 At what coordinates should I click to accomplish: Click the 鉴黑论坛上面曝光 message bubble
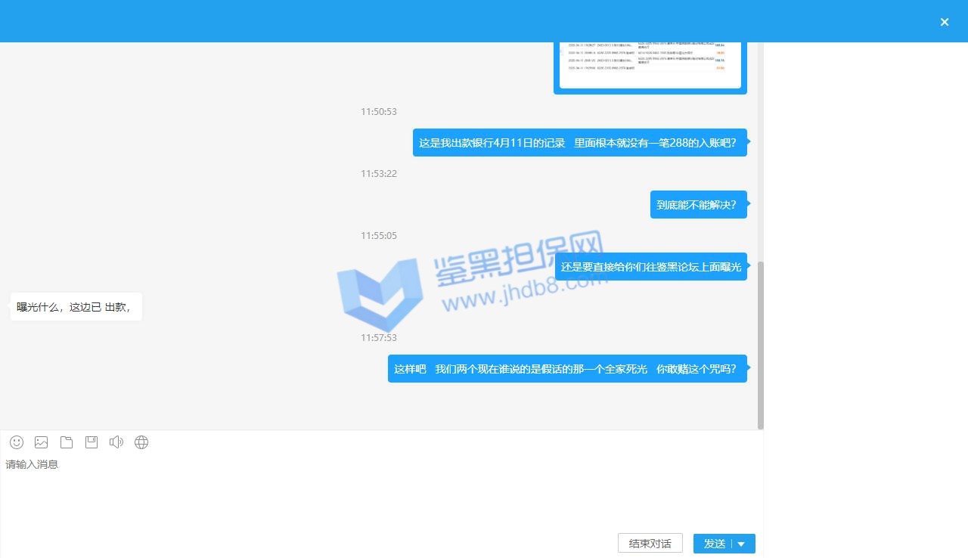pyautogui.click(x=650, y=267)
